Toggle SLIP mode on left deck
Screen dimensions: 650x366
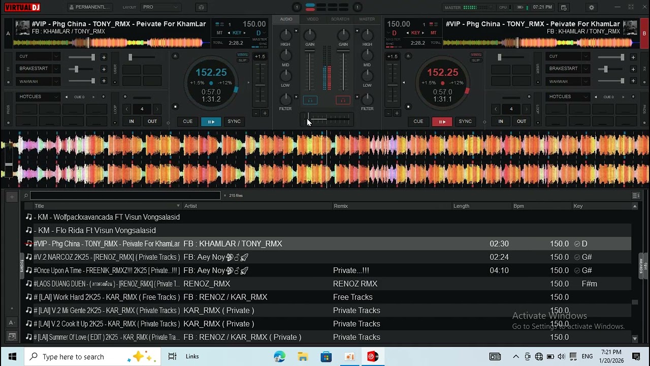[243, 60]
